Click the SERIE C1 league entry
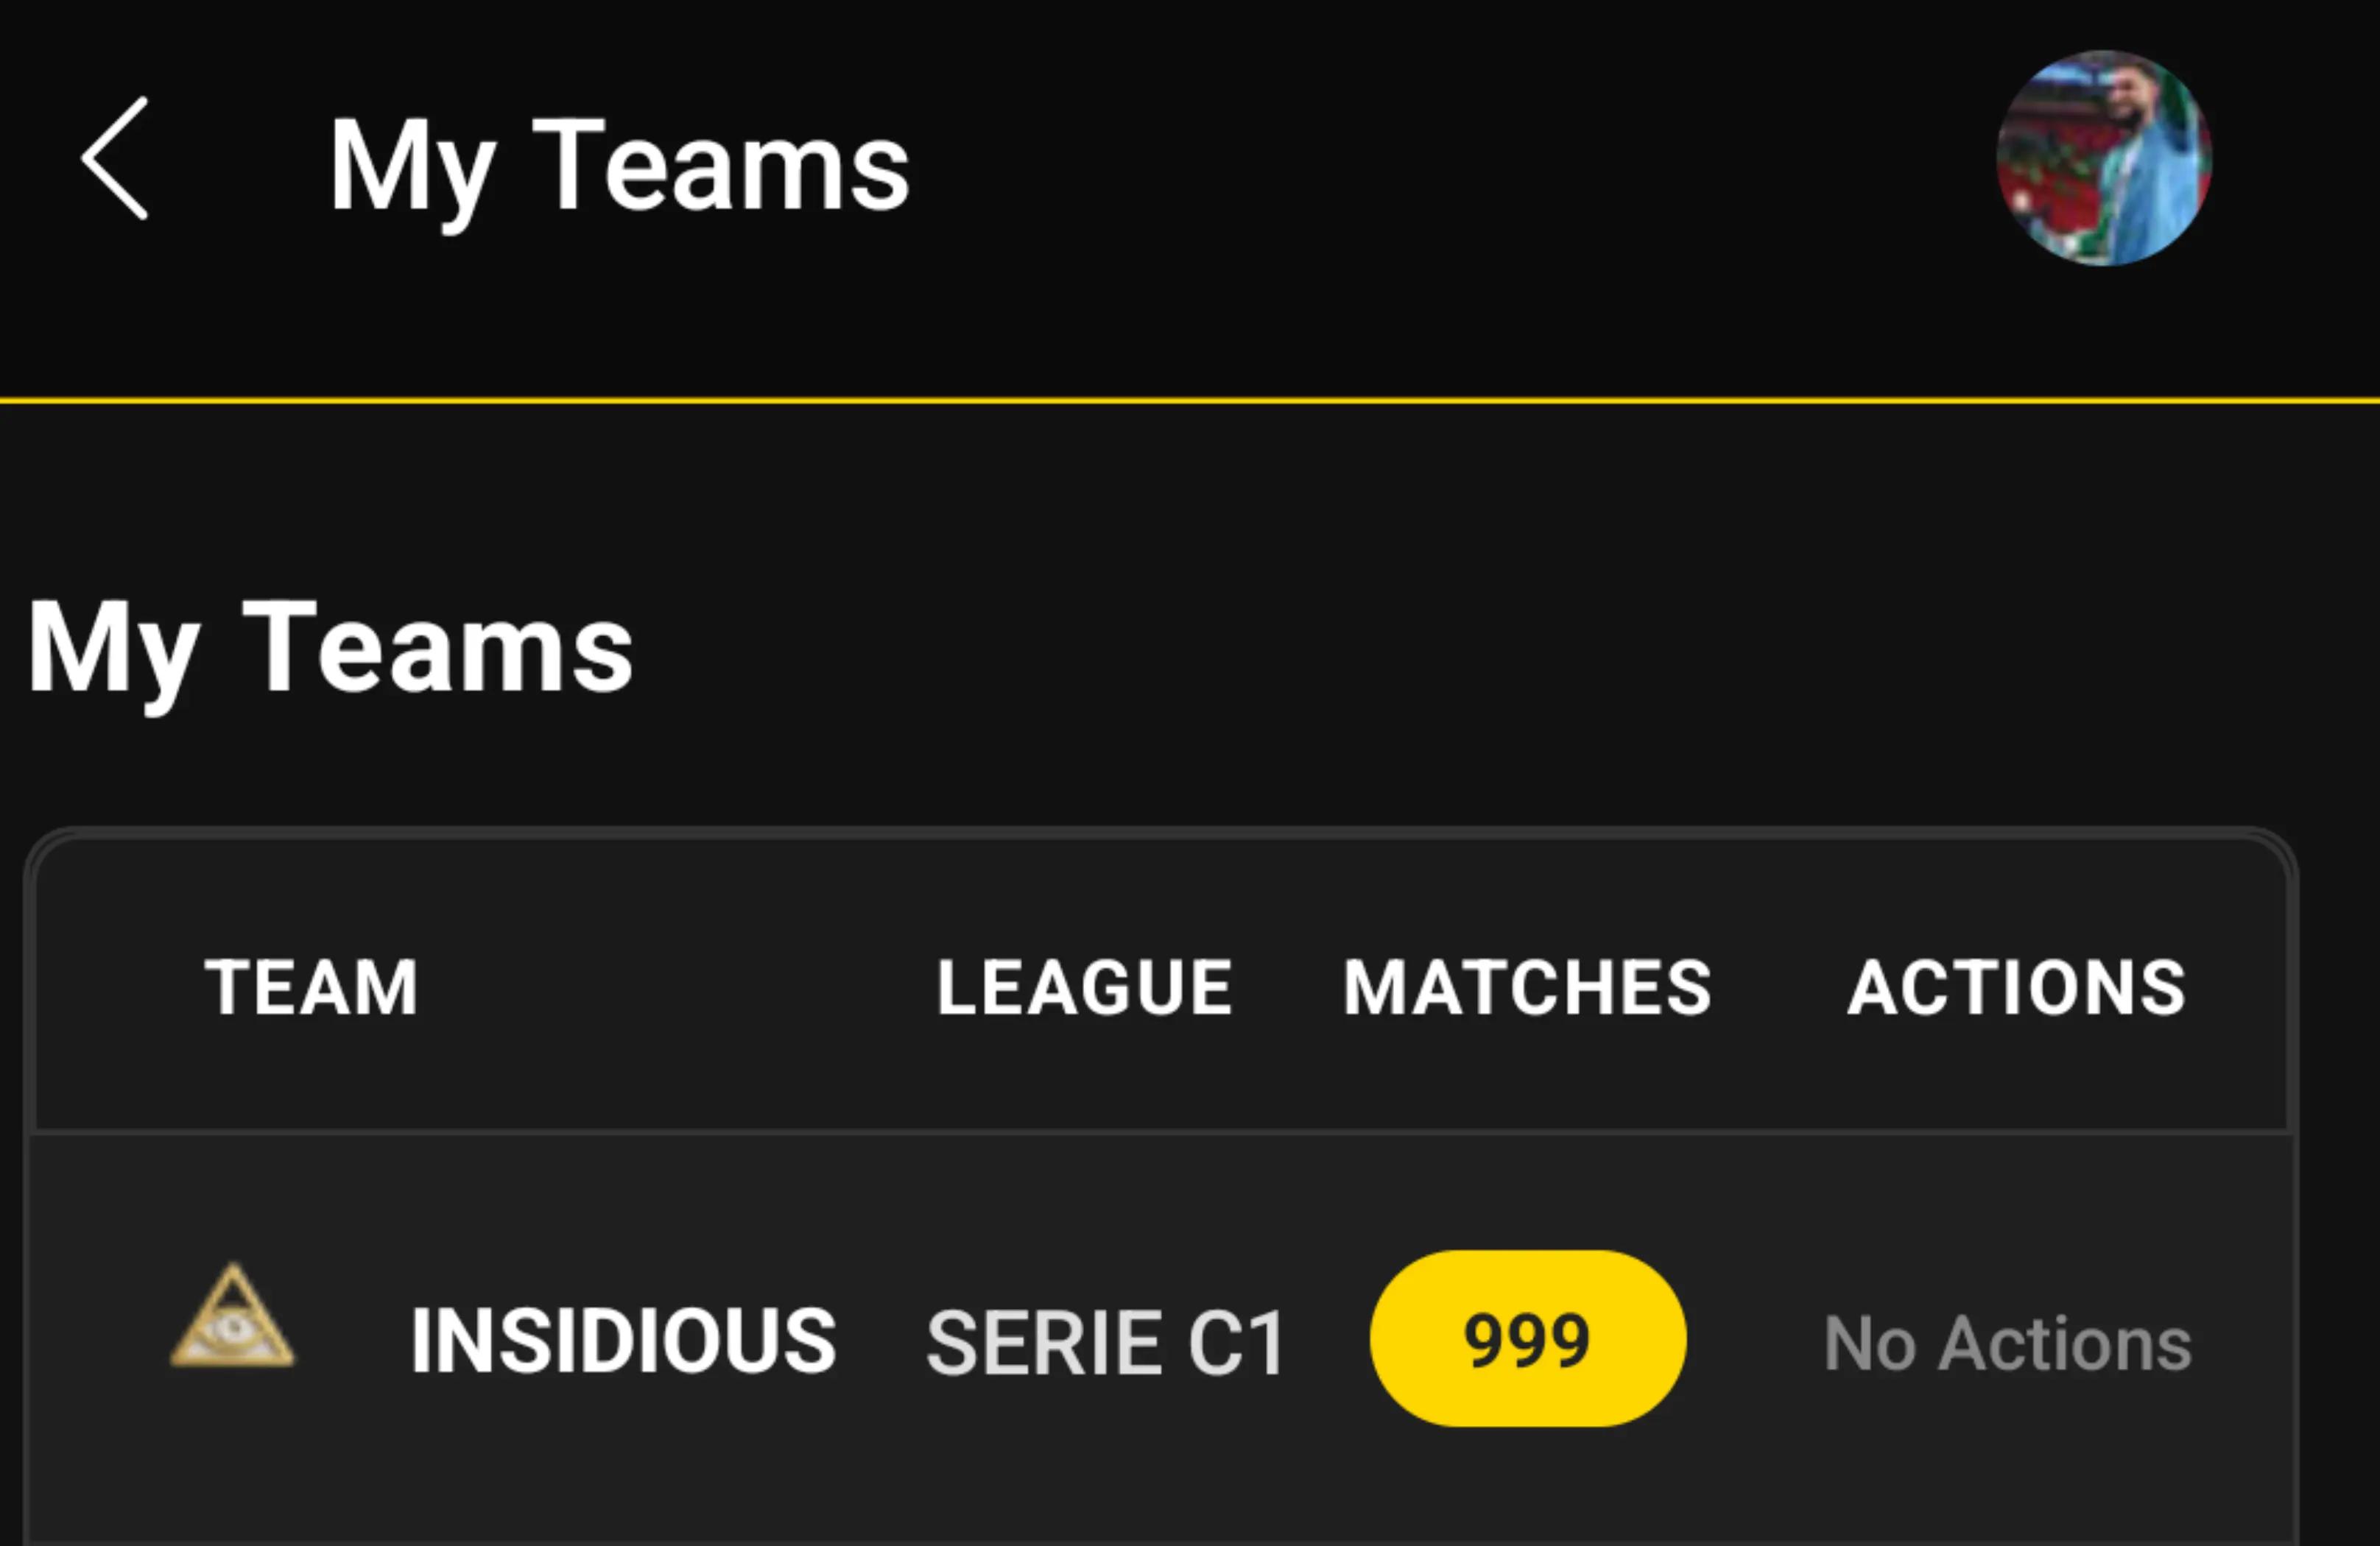The height and width of the screenshot is (1546, 2380). click(1105, 1343)
